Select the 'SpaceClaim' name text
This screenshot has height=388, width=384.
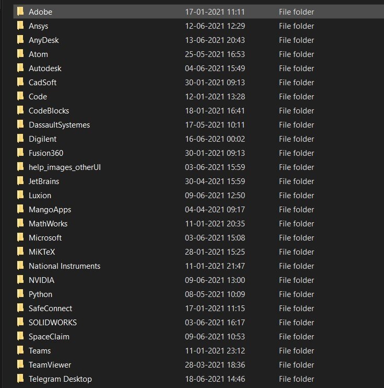pos(49,337)
